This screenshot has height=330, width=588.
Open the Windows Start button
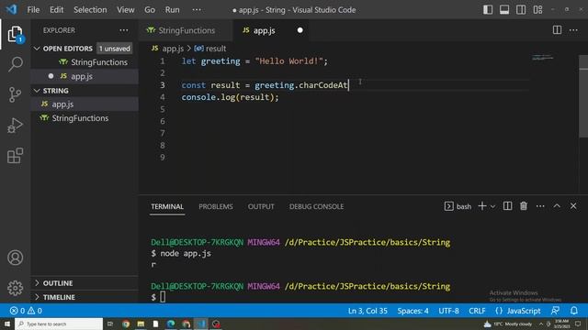tap(7, 324)
